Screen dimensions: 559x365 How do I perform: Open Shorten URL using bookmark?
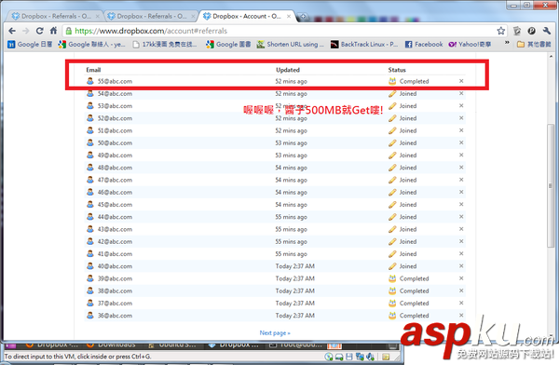[291, 44]
